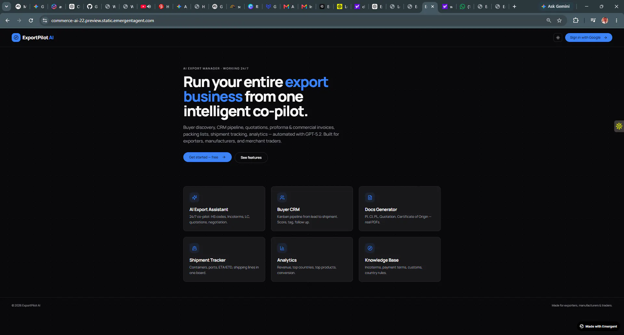
Task: Select the Shipment Tracker card title
Action: click(x=207, y=260)
